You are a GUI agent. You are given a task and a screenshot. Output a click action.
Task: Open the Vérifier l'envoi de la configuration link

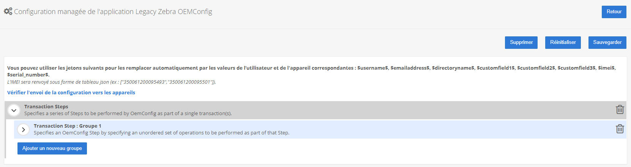[71, 92]
